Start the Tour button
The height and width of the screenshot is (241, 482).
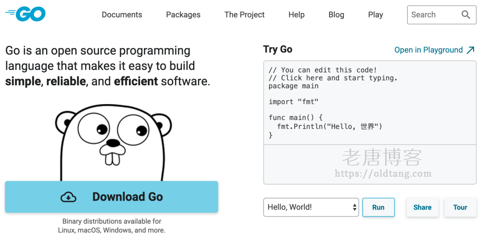(x=460, y=207)
